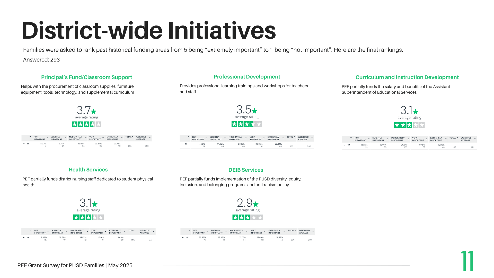Click the first star box under Health Services rating
Viewport: 494px width, 278px height.
point(76,218)
